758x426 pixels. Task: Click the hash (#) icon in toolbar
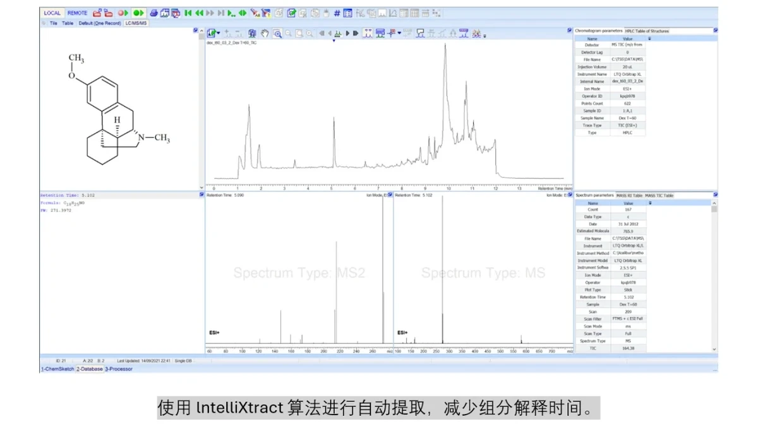[x=338, y=13]
